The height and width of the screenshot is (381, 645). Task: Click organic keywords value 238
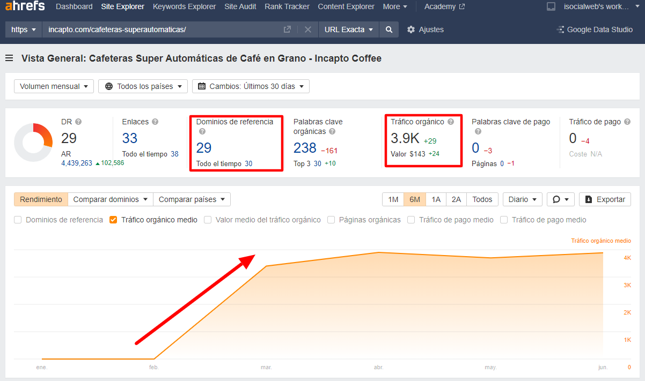[305, 148]
